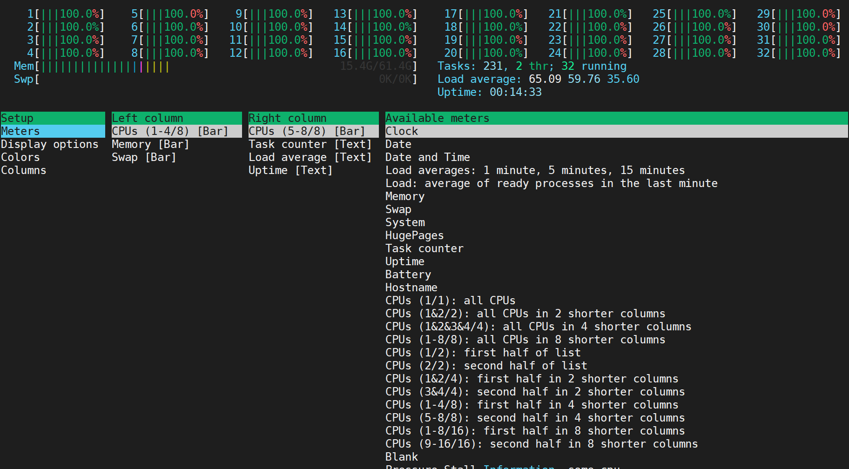The height and width of the screenshot is (469, 849).
Task: Choose CPUs (1&2/4): first half in 2 columns
Action: point(532,379)
